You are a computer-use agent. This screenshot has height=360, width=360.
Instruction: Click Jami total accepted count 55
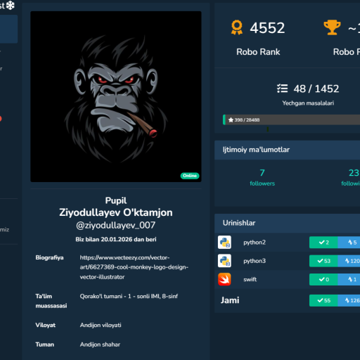pyautogui.click(x=323, y=300)
